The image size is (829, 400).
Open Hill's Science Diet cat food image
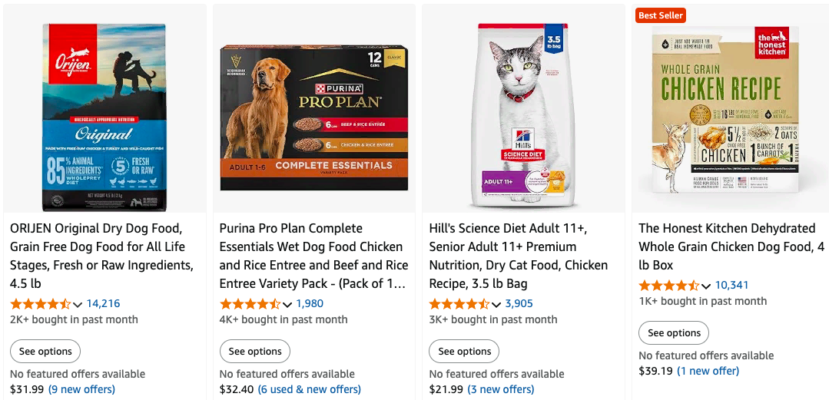tap(522, 117)
